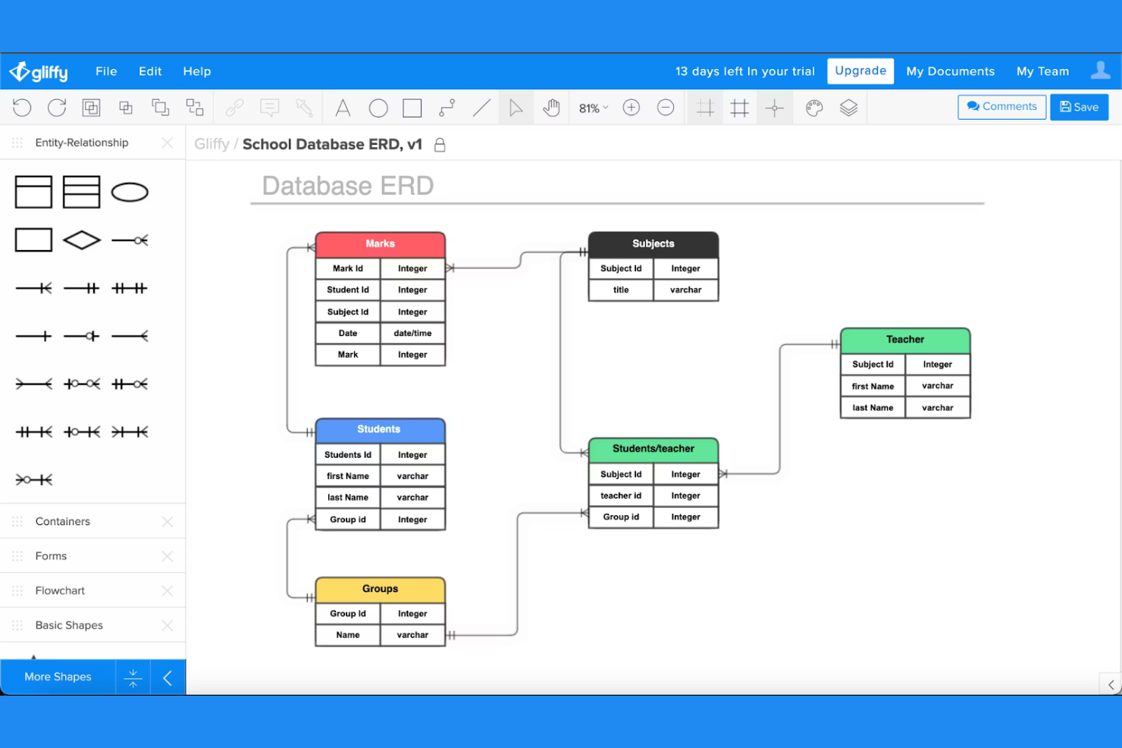
Task: Select the Text tool
Action: [343, 107]
